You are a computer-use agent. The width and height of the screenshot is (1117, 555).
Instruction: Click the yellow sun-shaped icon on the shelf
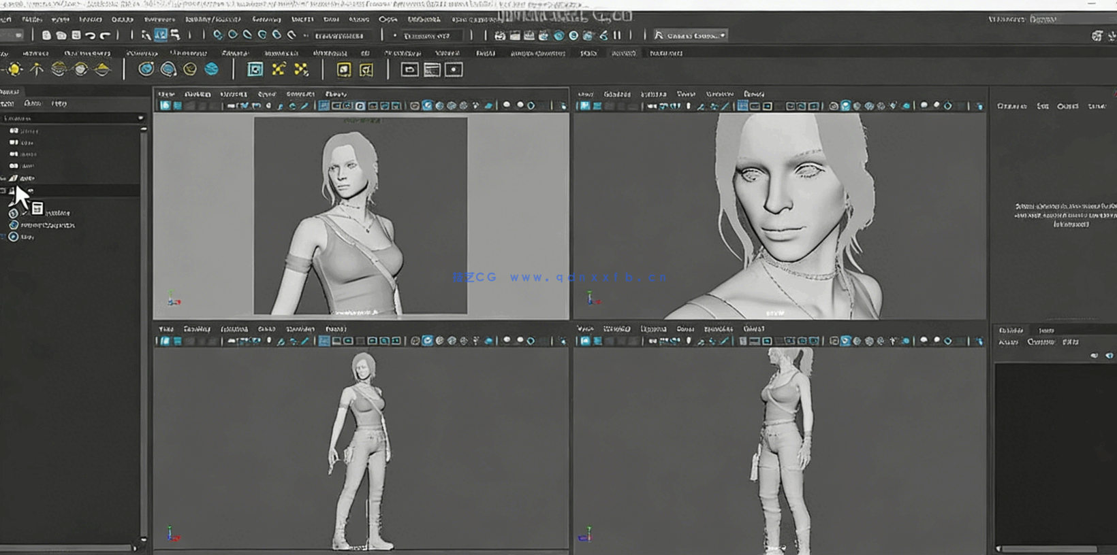pos(14,69)
